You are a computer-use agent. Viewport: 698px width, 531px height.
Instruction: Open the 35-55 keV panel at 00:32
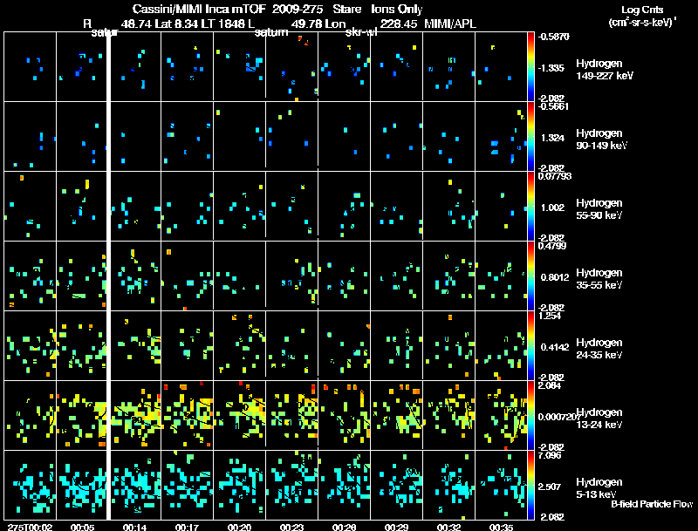coord(448,276)
